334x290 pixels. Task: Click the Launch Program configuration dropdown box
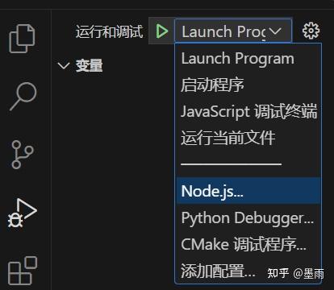233,31
